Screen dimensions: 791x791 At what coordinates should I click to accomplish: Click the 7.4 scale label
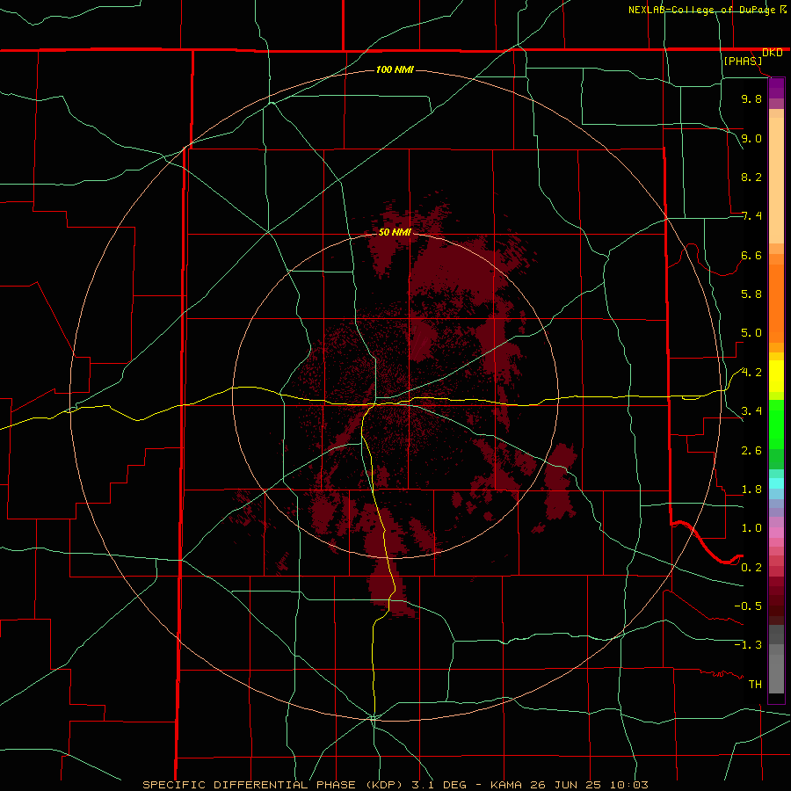click(751, 216)
